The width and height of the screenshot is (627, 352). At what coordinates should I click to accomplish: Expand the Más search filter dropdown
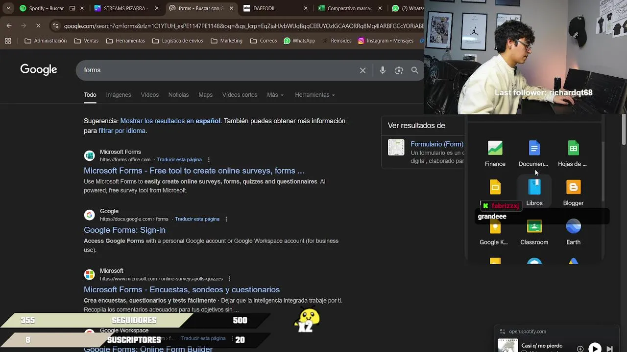click(x=275, y=95)
